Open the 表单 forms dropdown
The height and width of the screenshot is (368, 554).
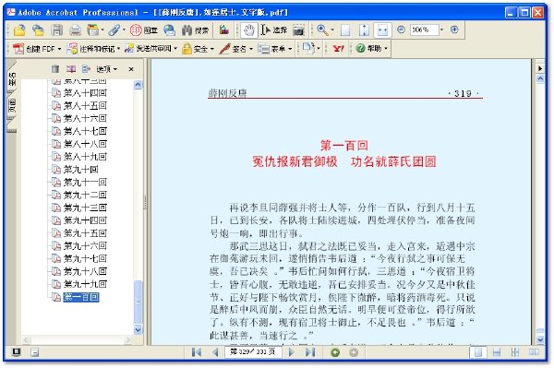point(275,49)
